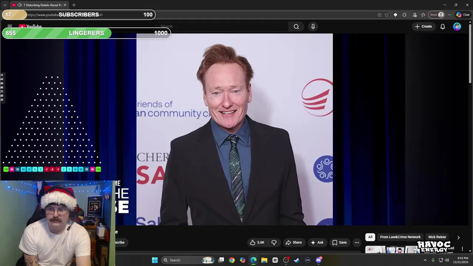The height and width of the screenshot is (266, 473).
Task: Select the Nick Reiner chip
Action: 437,237
